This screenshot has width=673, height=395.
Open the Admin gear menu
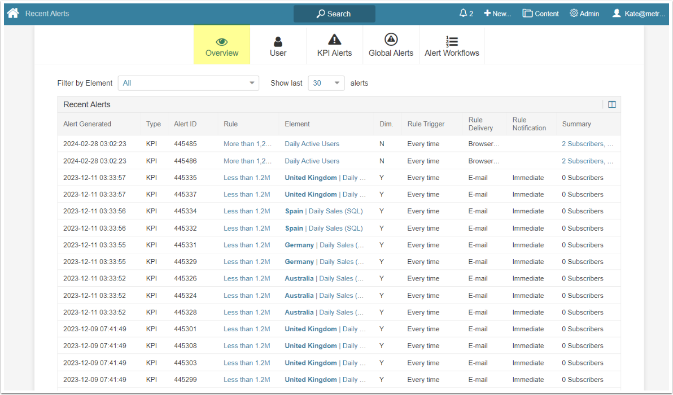tap(584, 14)
